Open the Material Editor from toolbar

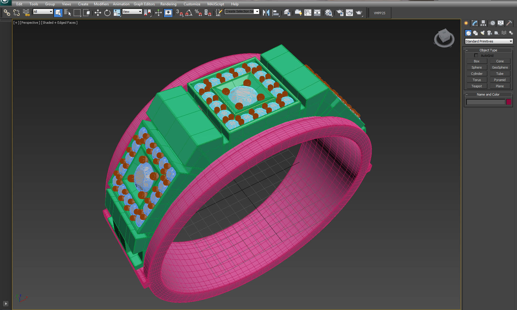tap(328, 12)
